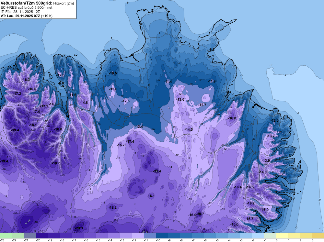
Task: Select the legend swatch above label -14
Action: 114,236
